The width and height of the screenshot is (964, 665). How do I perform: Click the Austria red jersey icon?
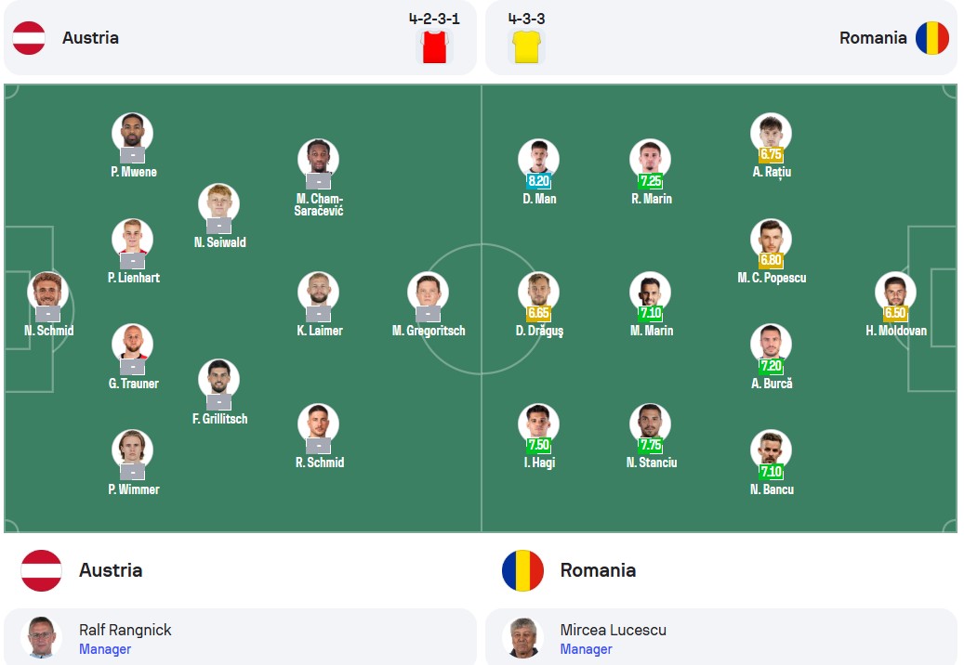click(x=434, y=46)
